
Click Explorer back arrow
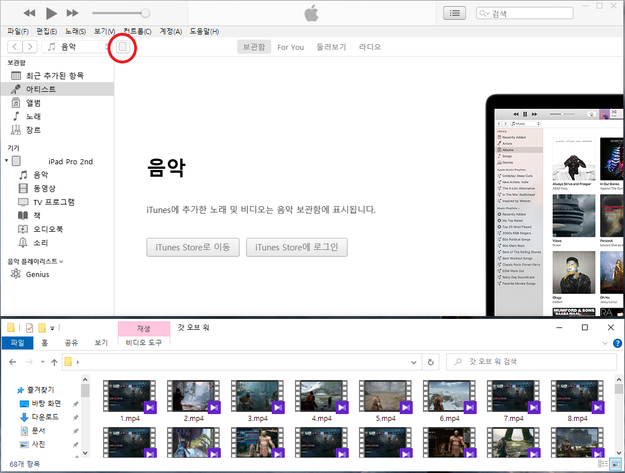click(x=13, y=362)
